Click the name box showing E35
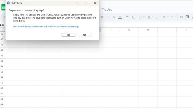The width and height of the screenshot is (193, 109). [x=2, y=25]
